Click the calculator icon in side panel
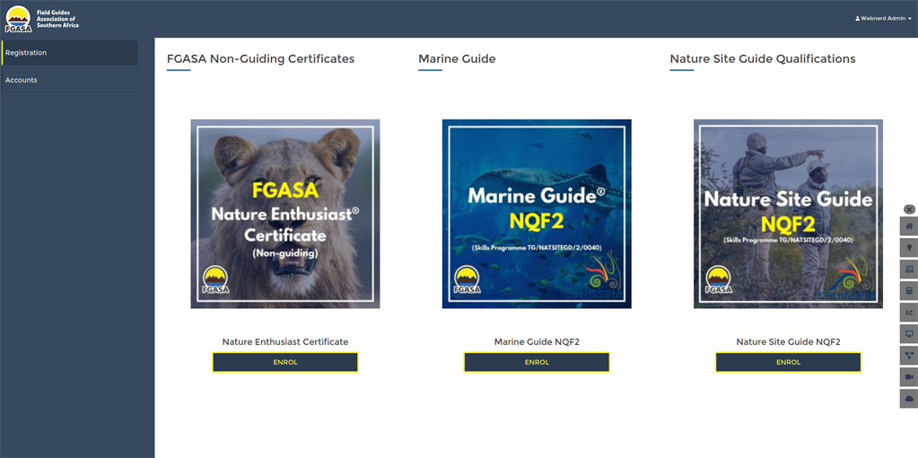918x458 pixels. [909, 291]
